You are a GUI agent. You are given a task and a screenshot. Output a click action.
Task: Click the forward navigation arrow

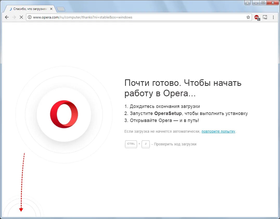[x=14, y=17]
